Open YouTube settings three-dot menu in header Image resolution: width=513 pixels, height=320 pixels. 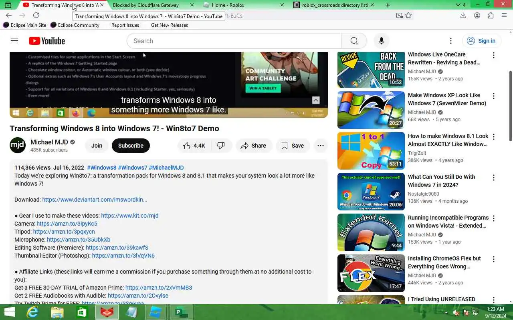451,41
